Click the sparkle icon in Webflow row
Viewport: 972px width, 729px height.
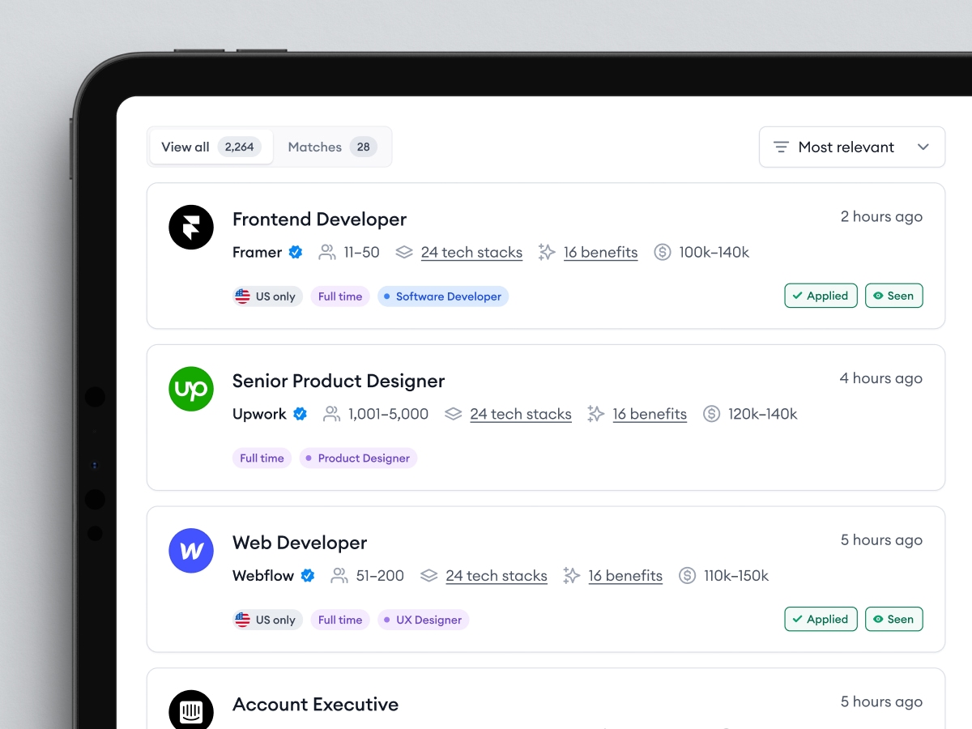point(572,576)
